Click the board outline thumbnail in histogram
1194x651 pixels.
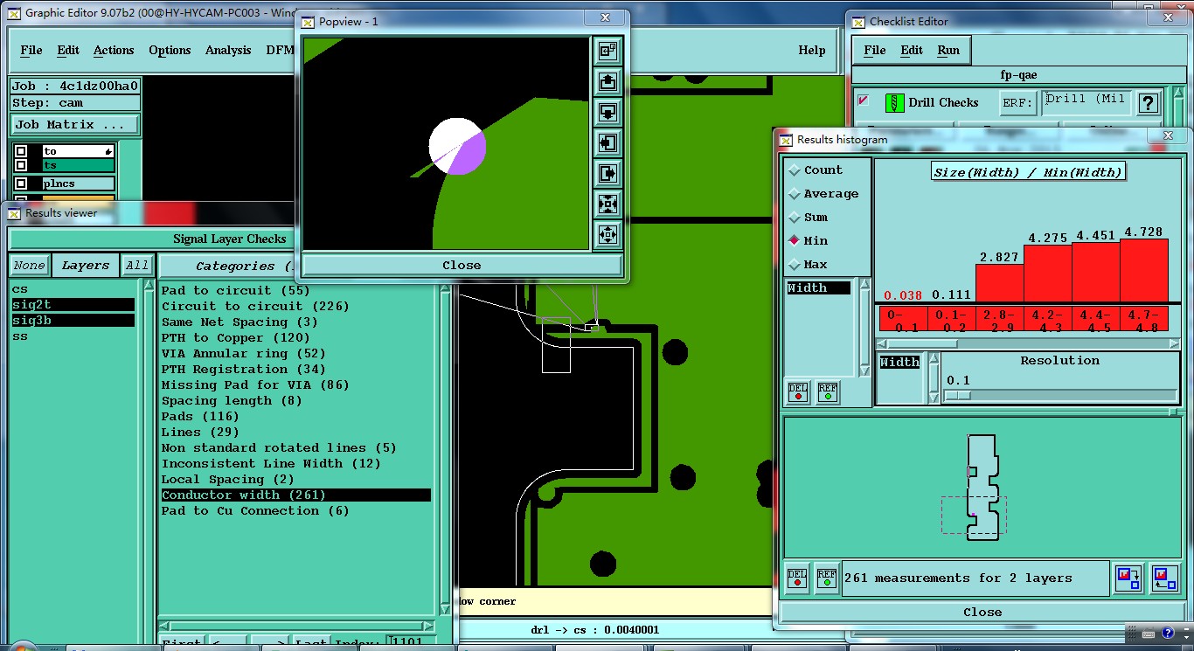(982, 487)
